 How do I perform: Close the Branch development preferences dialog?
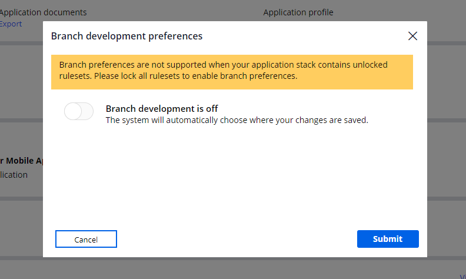point(412,36)
